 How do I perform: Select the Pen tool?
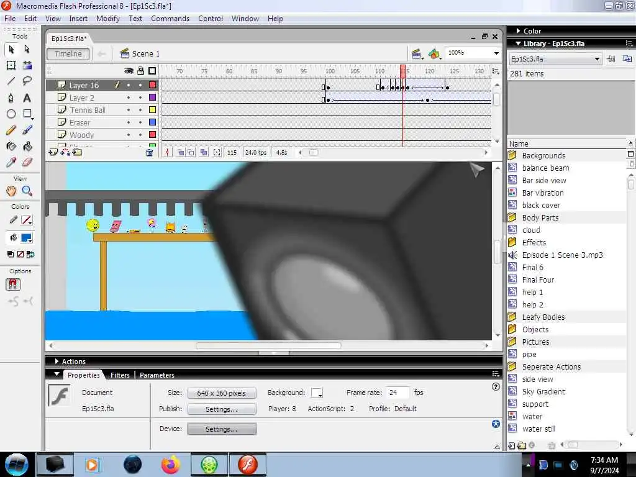(11, 98)
